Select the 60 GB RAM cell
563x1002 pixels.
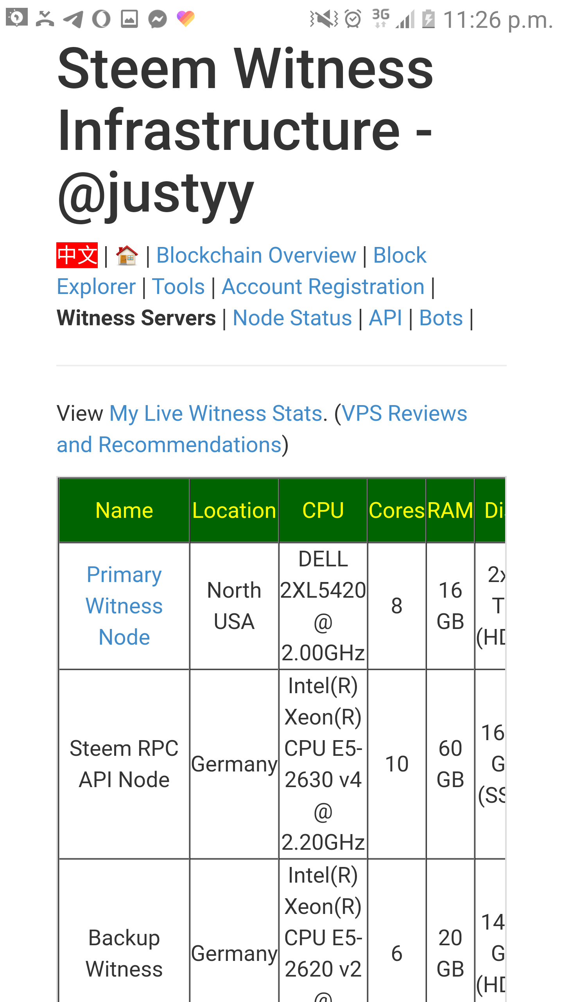click(x=450, y=764)
